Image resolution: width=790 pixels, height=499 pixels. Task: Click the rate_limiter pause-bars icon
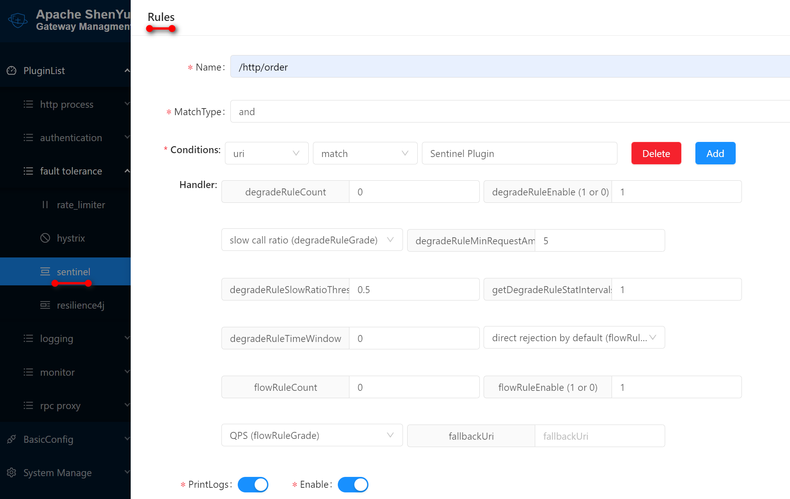coord(45,205)
